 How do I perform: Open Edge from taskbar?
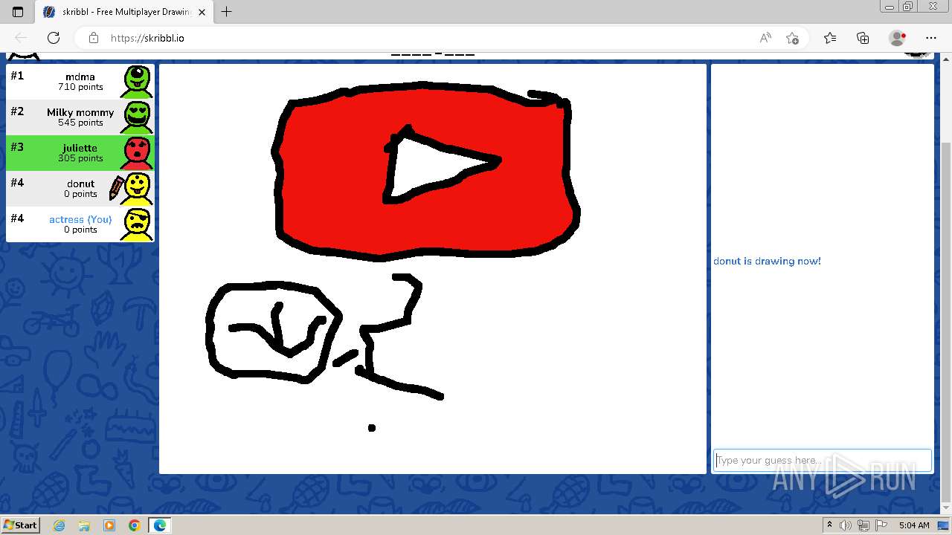click(x=160, y=525)
